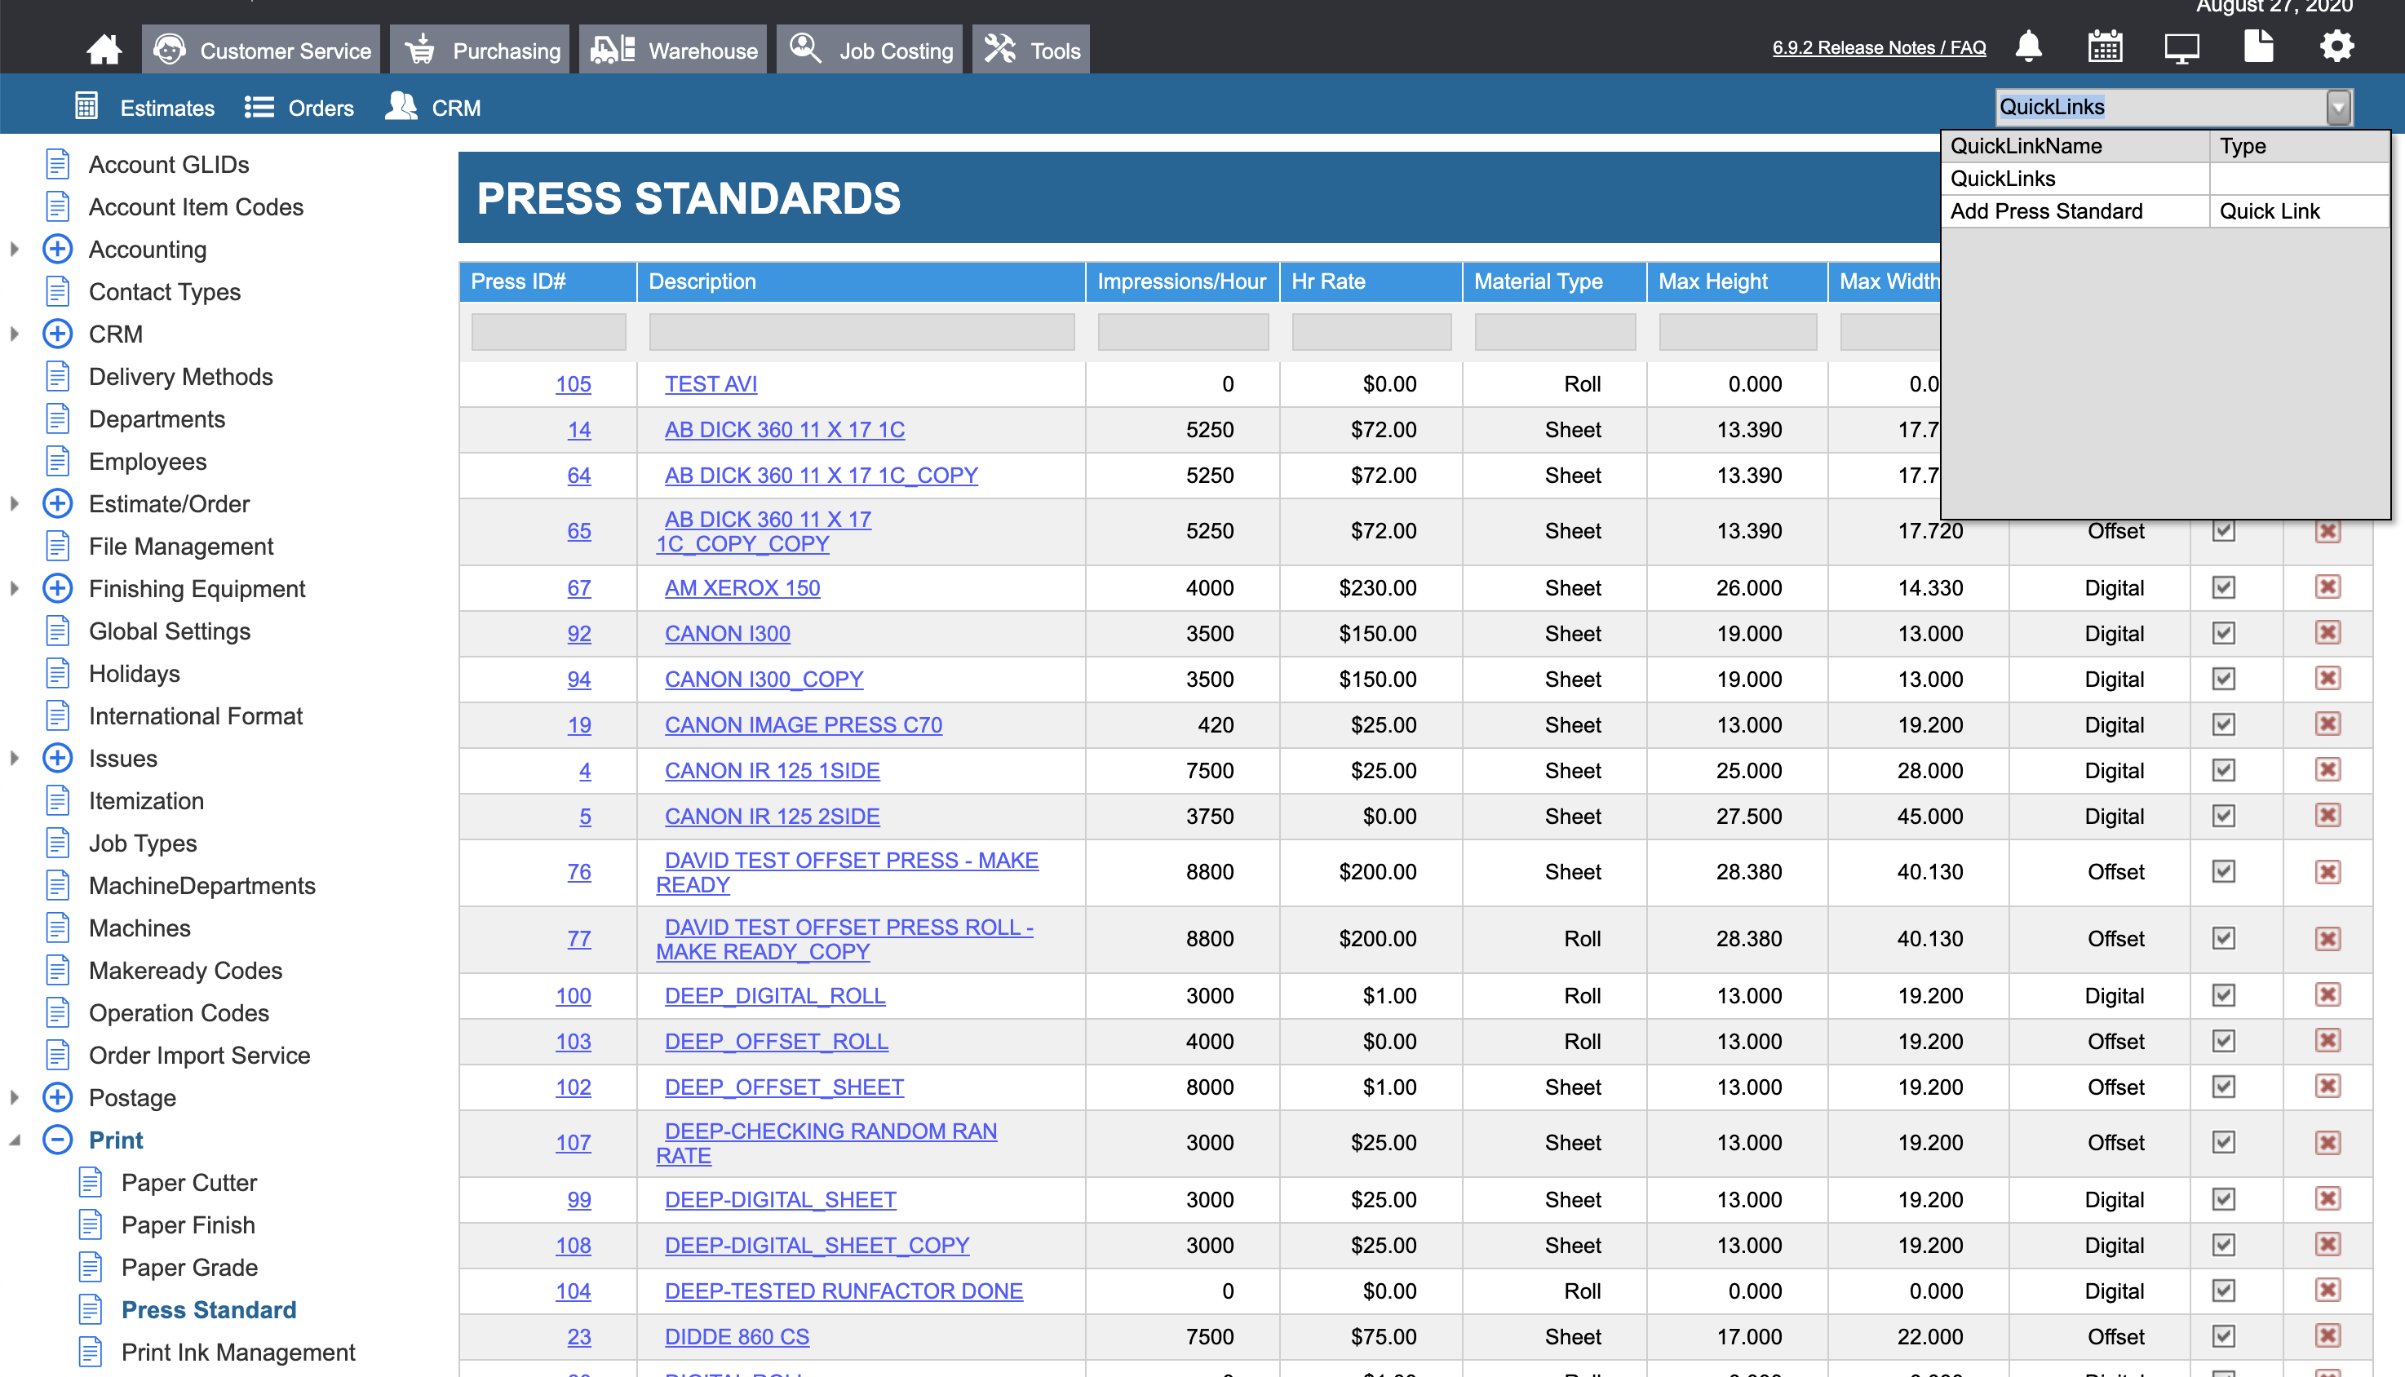Toggle the DEEP_OFFSET_SHEET checkbox
This screenshot has height=1377, width=2405.
[x=2223, y=1087]
